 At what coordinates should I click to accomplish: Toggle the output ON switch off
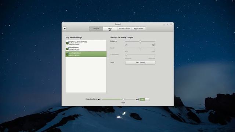144,99
